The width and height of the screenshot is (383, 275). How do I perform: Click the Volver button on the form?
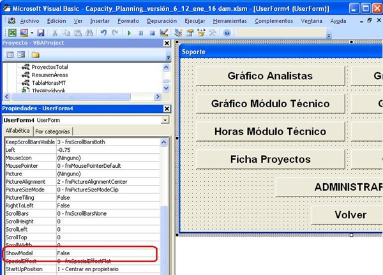[x=347, y=215]
